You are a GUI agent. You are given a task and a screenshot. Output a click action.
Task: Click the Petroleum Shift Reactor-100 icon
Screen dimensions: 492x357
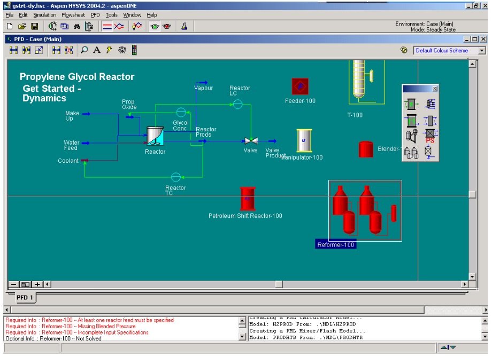pyautogui.click(x=247, y=199)
